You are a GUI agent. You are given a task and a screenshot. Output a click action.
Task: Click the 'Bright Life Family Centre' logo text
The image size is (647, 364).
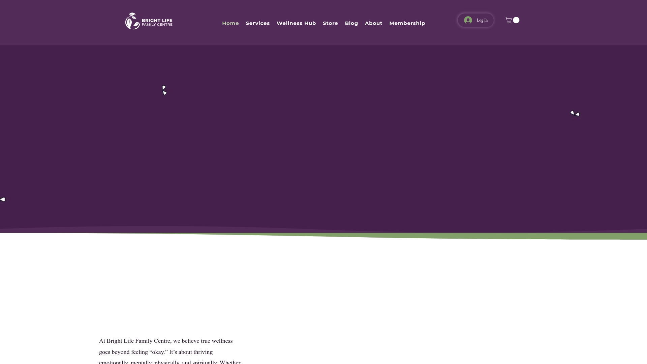[157, 22]
